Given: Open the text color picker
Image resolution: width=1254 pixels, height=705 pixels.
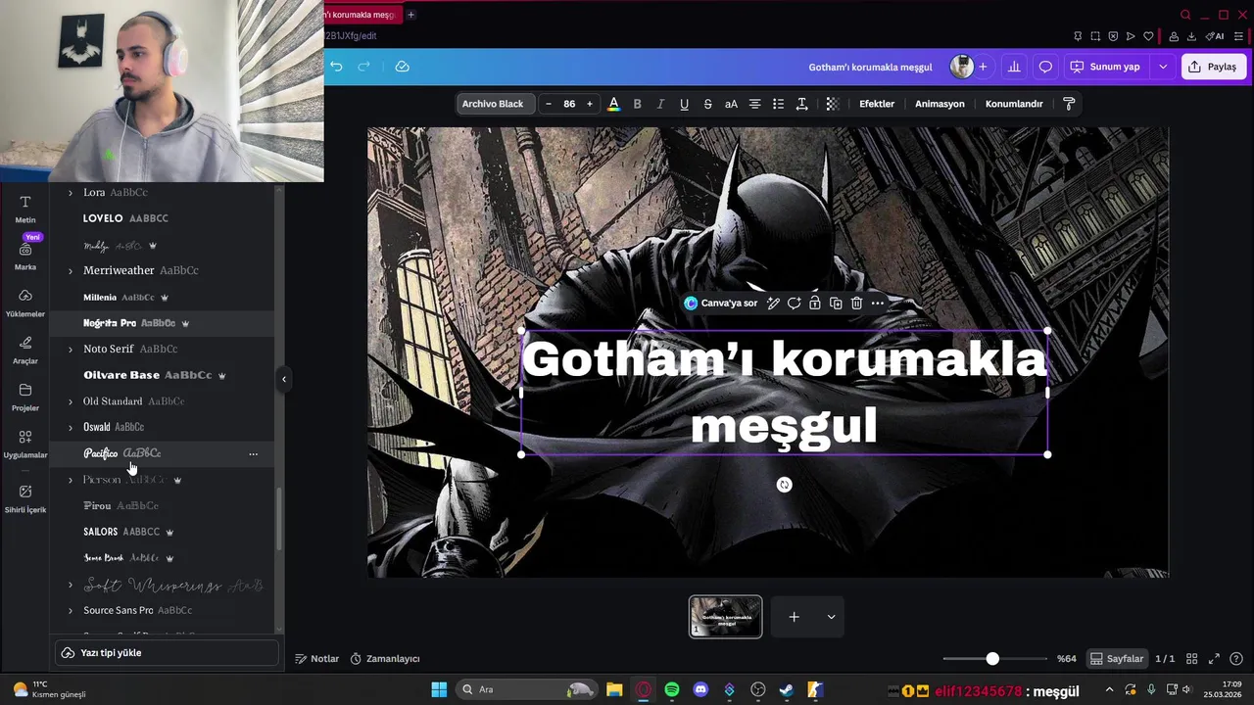Looking at the screenshot, I should pos(613,104).
